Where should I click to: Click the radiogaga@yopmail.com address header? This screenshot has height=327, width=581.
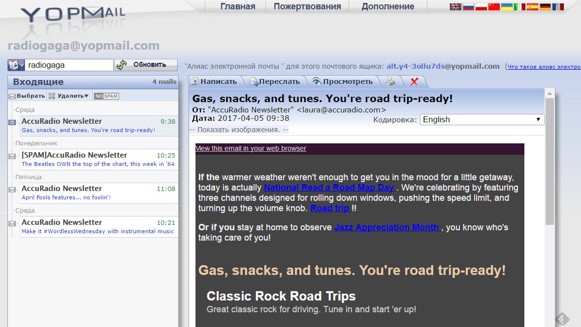coord(84,46)
